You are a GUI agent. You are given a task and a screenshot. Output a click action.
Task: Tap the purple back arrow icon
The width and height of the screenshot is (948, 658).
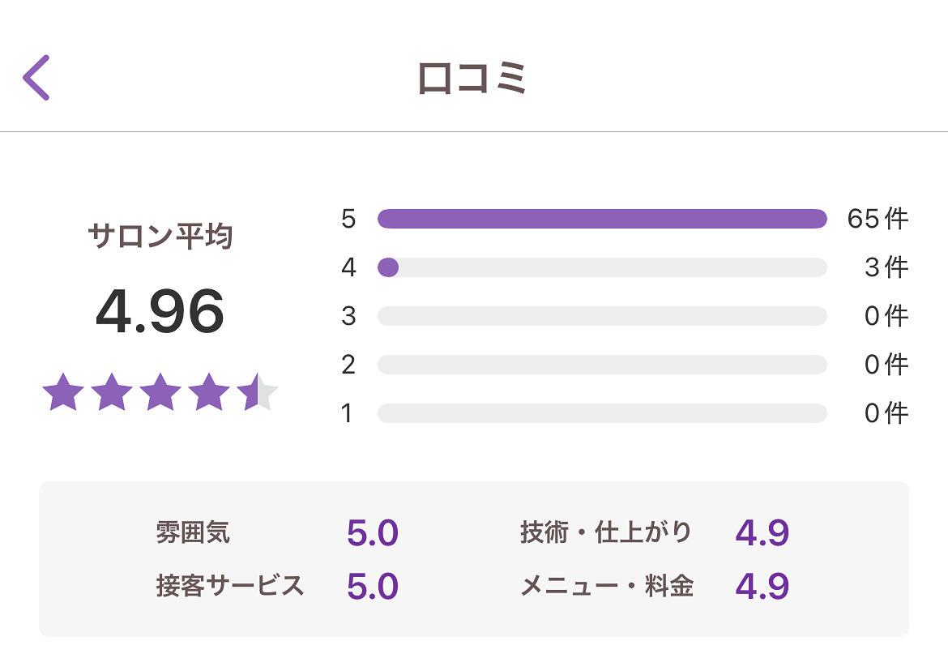(x=36, y=78)
